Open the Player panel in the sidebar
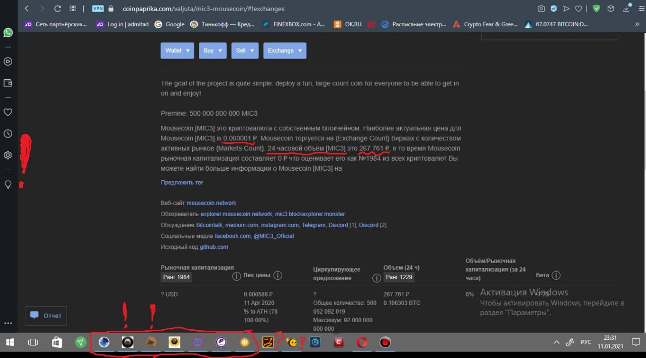This screenshot has height=358, width=646. click(x=8, y=62)
